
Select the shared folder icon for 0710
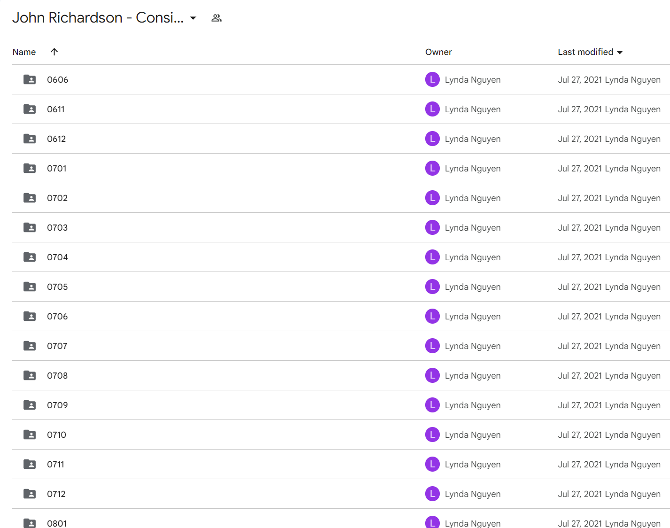30,435
